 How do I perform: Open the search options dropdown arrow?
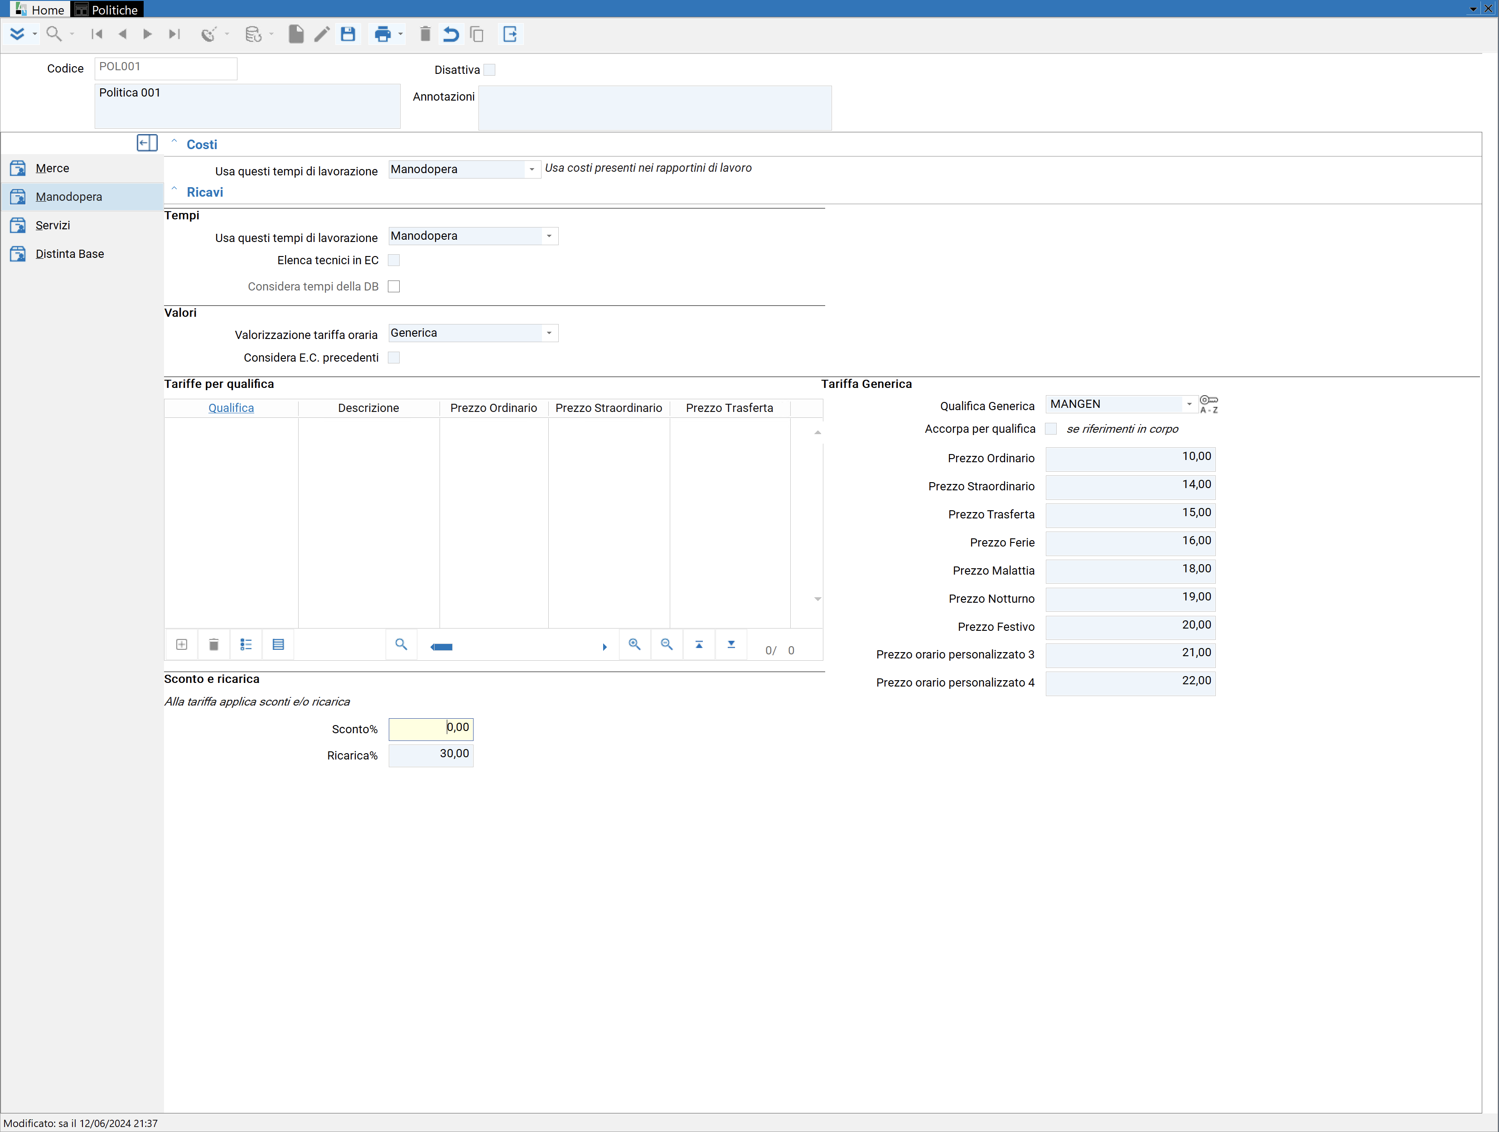(x=72, y=34)
